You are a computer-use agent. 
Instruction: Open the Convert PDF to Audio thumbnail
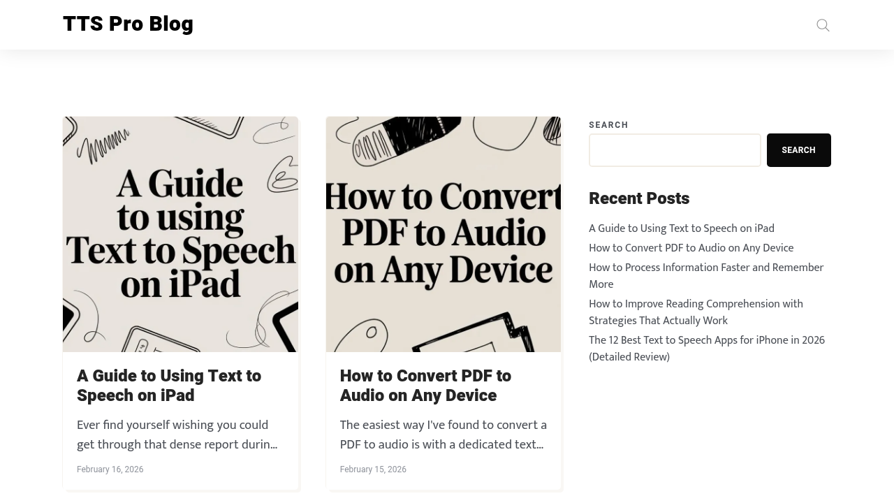(444, 234)
